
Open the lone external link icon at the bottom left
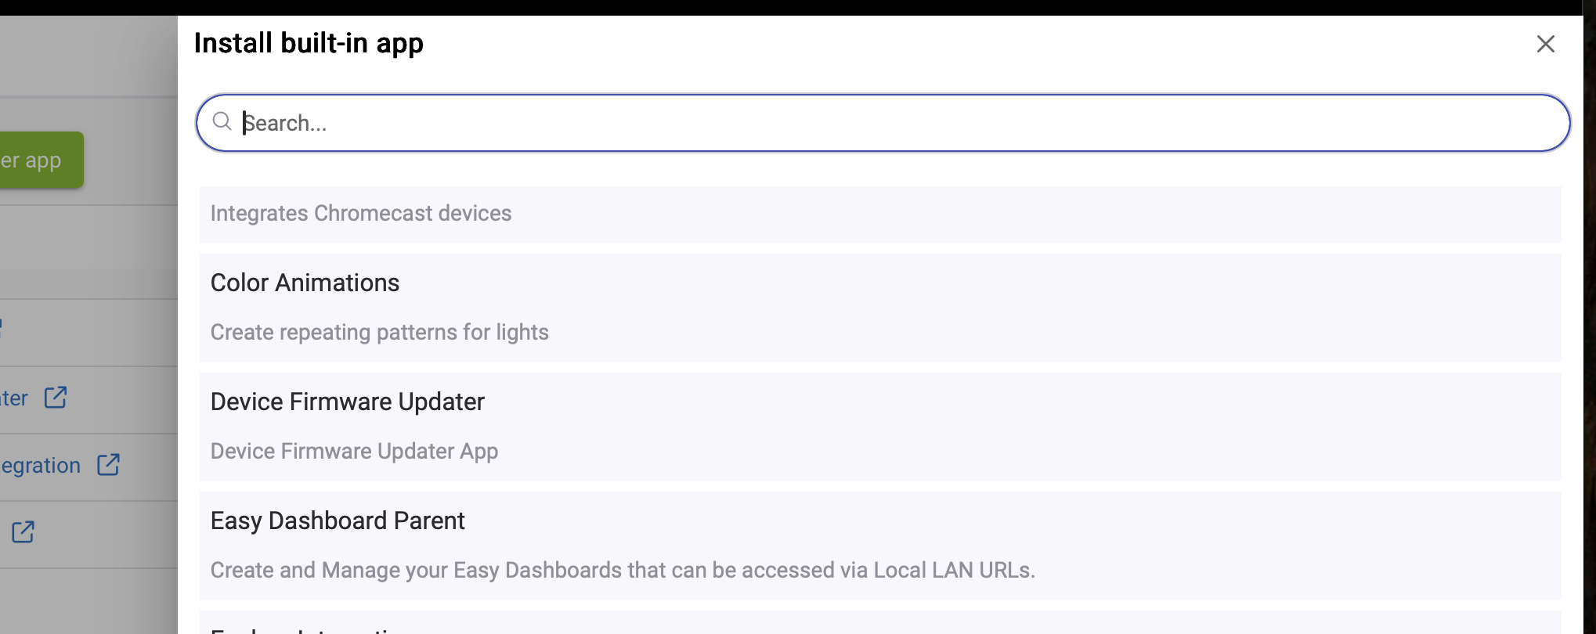[23, 532]
